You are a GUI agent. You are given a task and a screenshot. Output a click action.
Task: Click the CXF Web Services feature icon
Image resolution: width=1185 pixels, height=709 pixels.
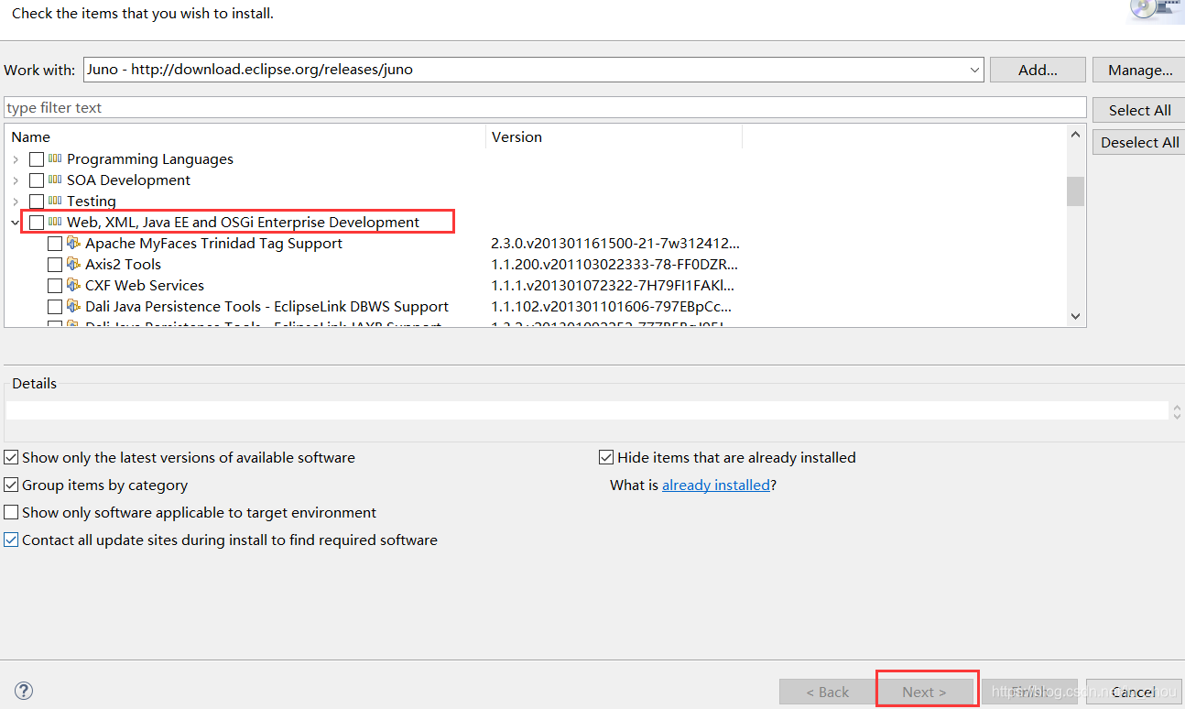[x=74, y=285]
